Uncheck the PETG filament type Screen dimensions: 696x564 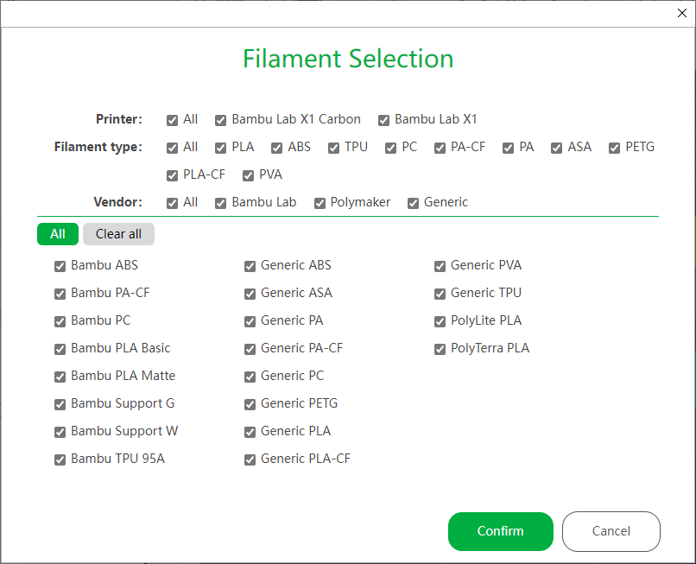click(614, 148)
